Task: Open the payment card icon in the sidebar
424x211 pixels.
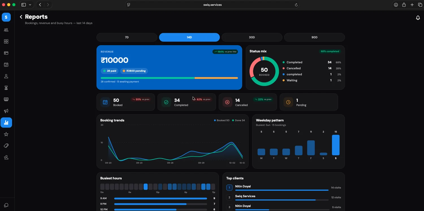Action: coord(6,53)
